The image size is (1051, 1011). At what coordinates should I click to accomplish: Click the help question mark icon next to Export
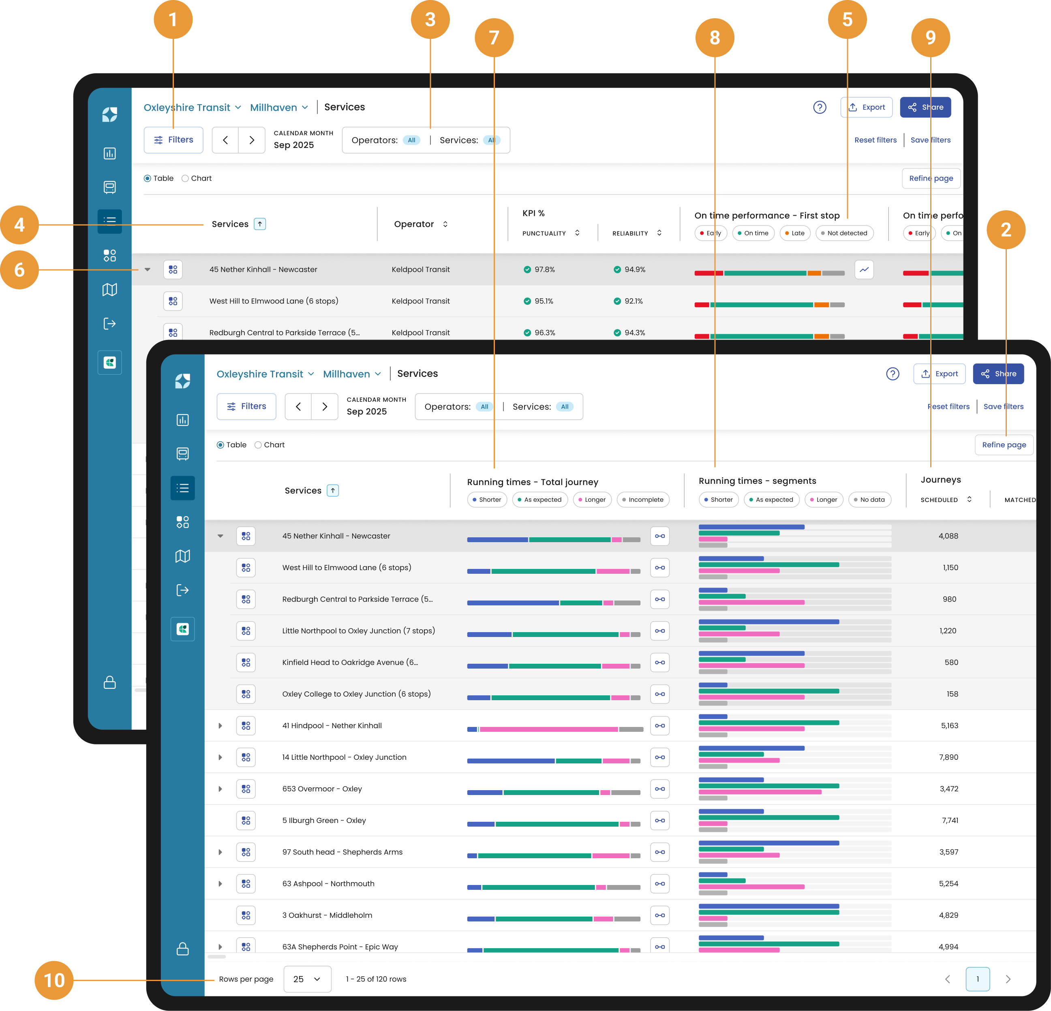point(892,374)
